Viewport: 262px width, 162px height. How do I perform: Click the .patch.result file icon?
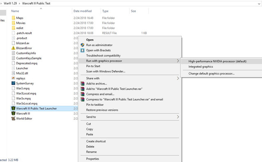point(14,33)
